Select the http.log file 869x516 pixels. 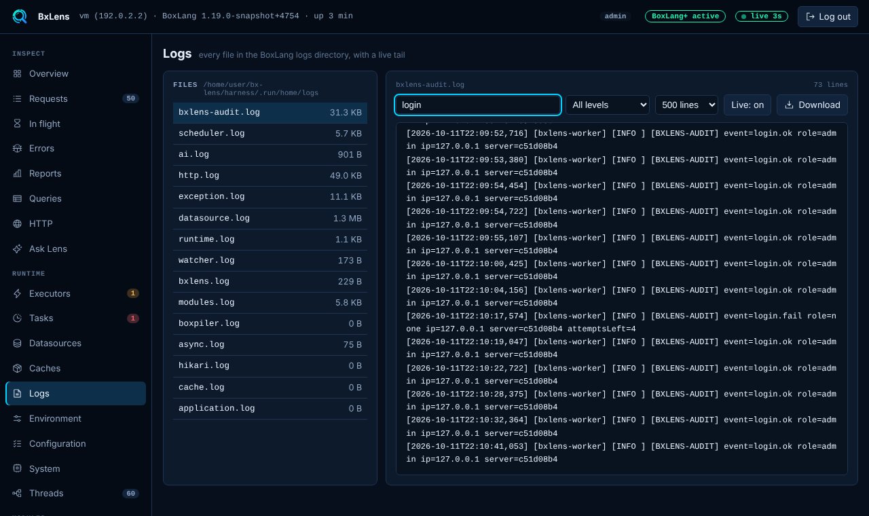pos(270,175)
